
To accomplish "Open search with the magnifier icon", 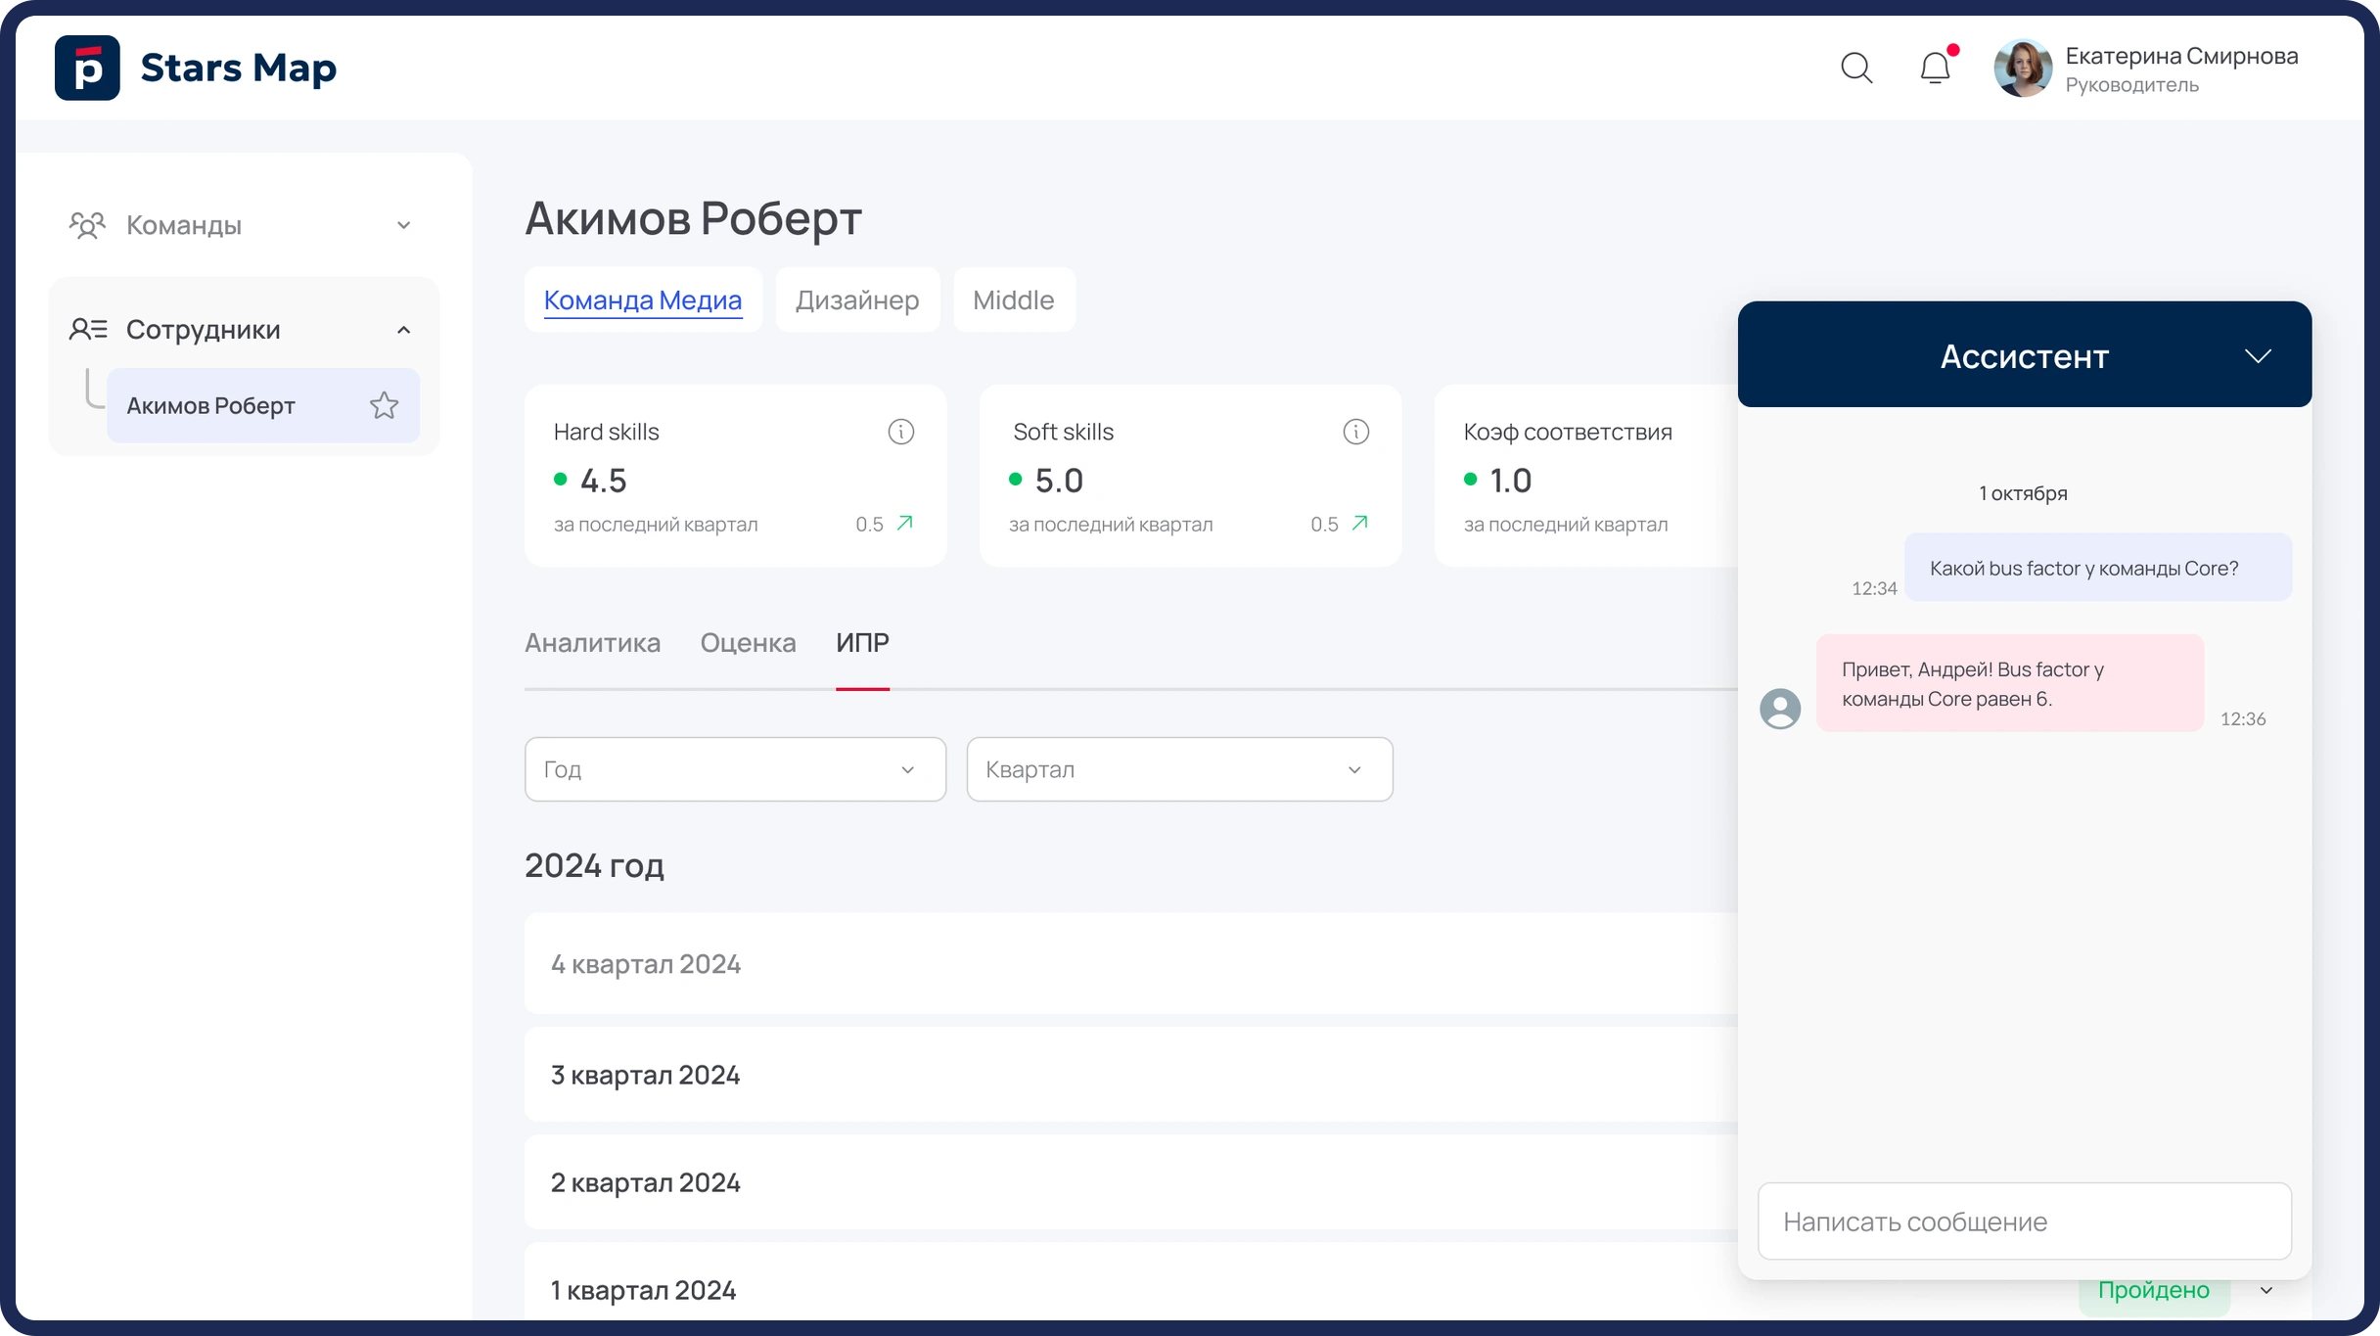I will (x=1856, y=68).
